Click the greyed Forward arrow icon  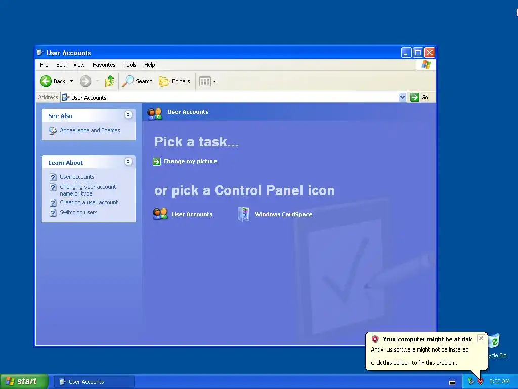pyautogui.click(x=85, y=81)
